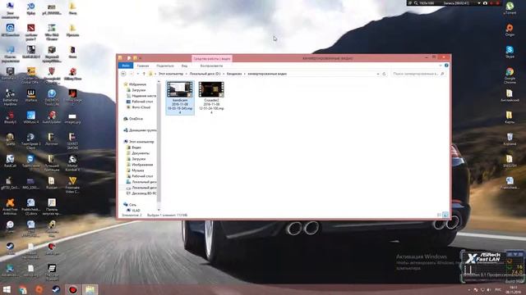Switch to details view in status bar

tap(440, 215)
